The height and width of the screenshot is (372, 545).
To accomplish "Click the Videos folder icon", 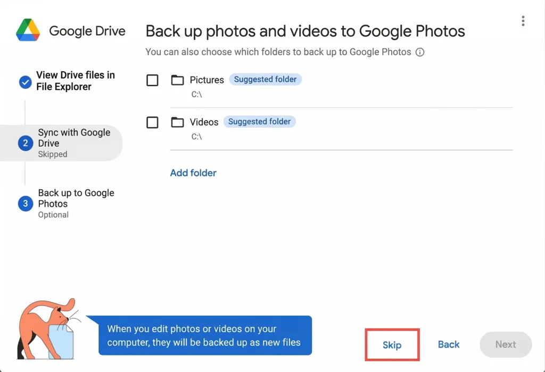I will point(177,122).
